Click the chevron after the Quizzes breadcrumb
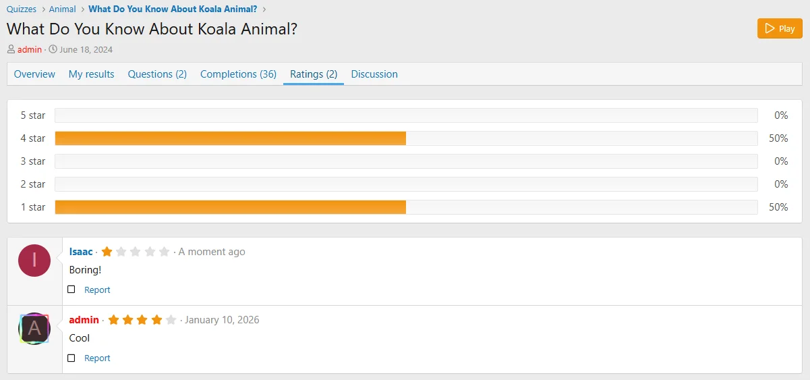Viewport: 810px width, 380px height. (43, 9)
